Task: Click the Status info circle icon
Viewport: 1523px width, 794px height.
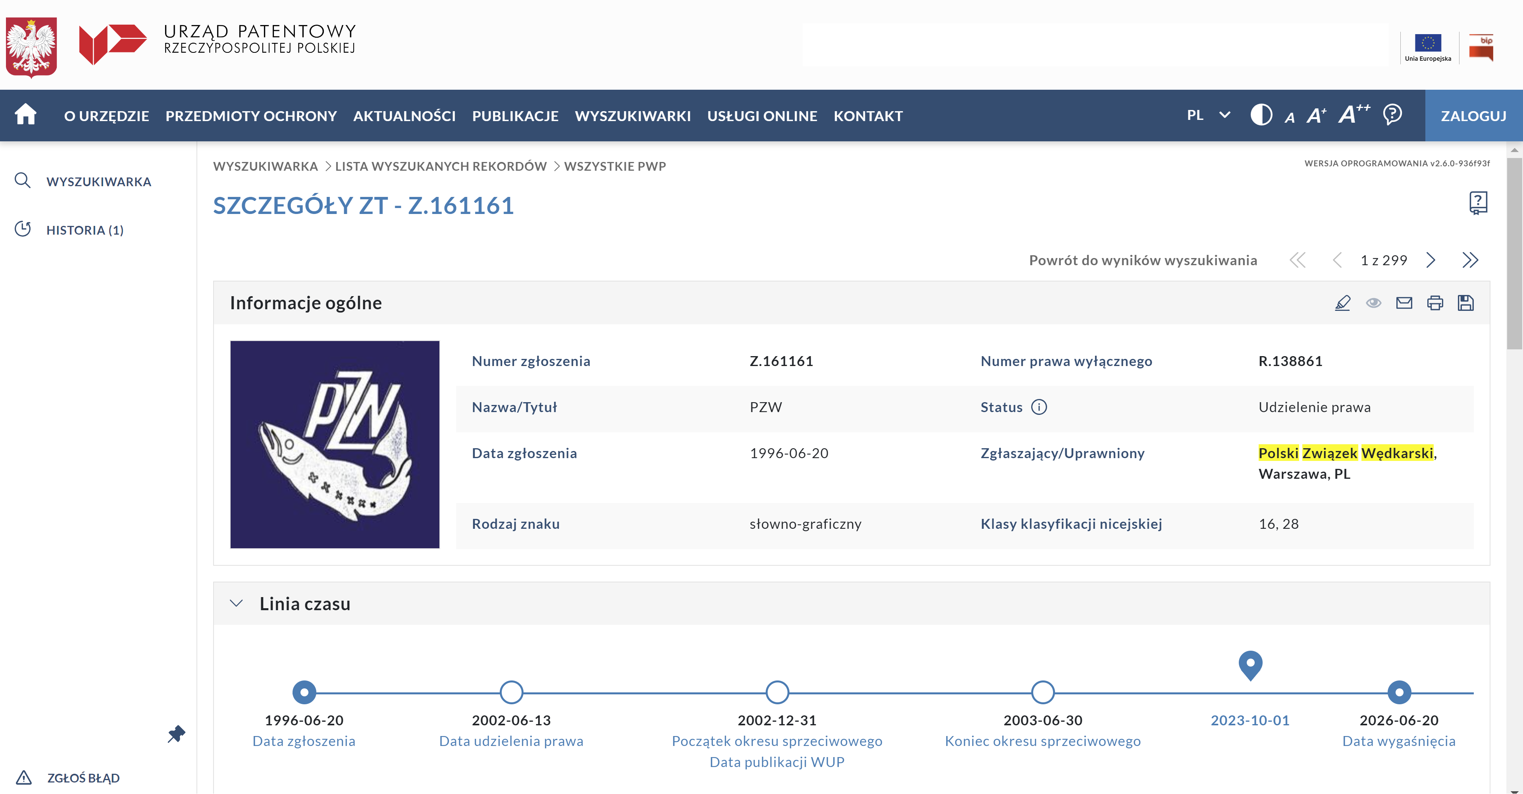Action: [1039, 407]
